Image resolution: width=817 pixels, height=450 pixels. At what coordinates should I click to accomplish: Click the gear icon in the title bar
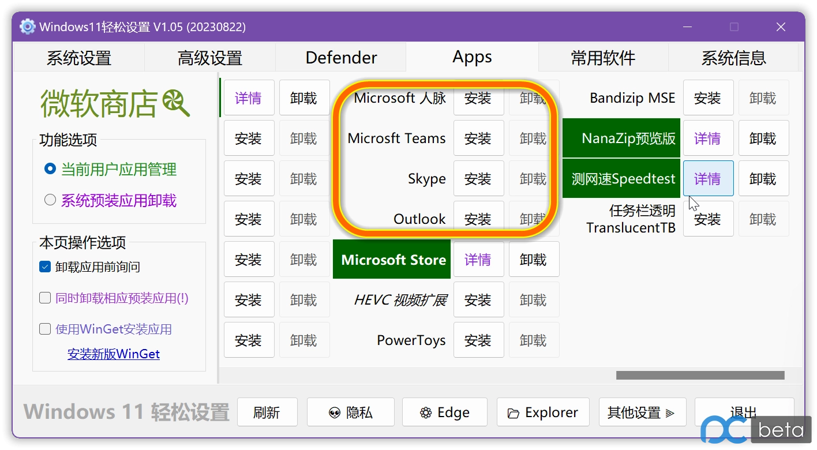point(25,27)
